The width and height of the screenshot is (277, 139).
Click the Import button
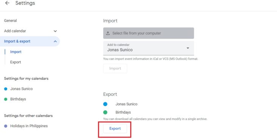[115, 69]
